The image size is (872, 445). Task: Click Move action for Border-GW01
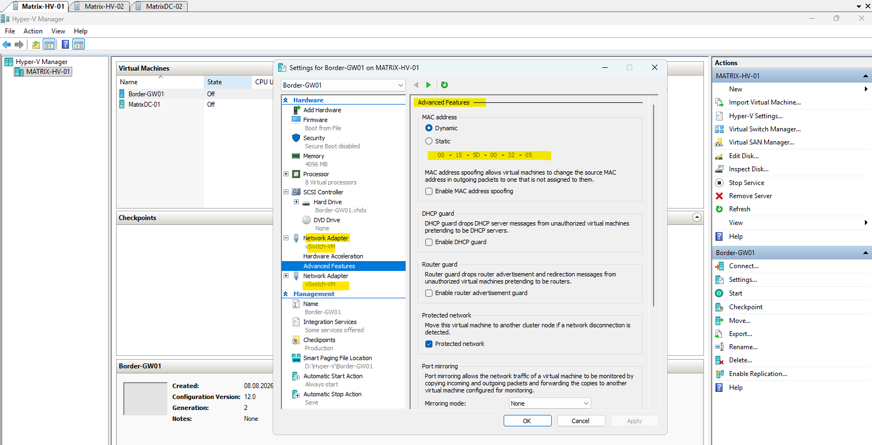click(x=740, y=321)
